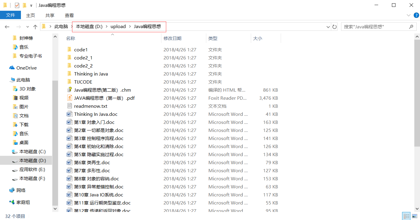Switch to the 查看 ribbon tab
This screenshot has height=220, width=420.
pos(69,15)
